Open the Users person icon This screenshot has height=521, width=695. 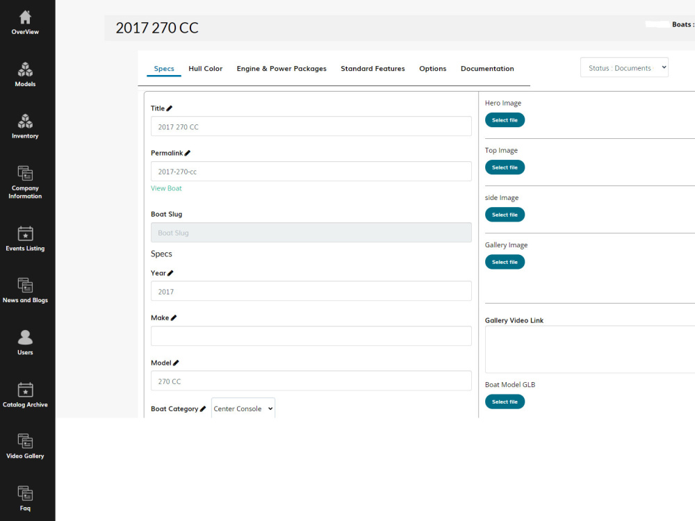click(x=25, y=338)
